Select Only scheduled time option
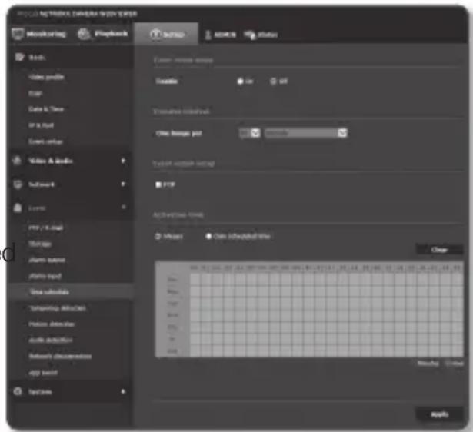Viewport: 473px width, 432px height. pyautogui.click(x=208, y=236)
